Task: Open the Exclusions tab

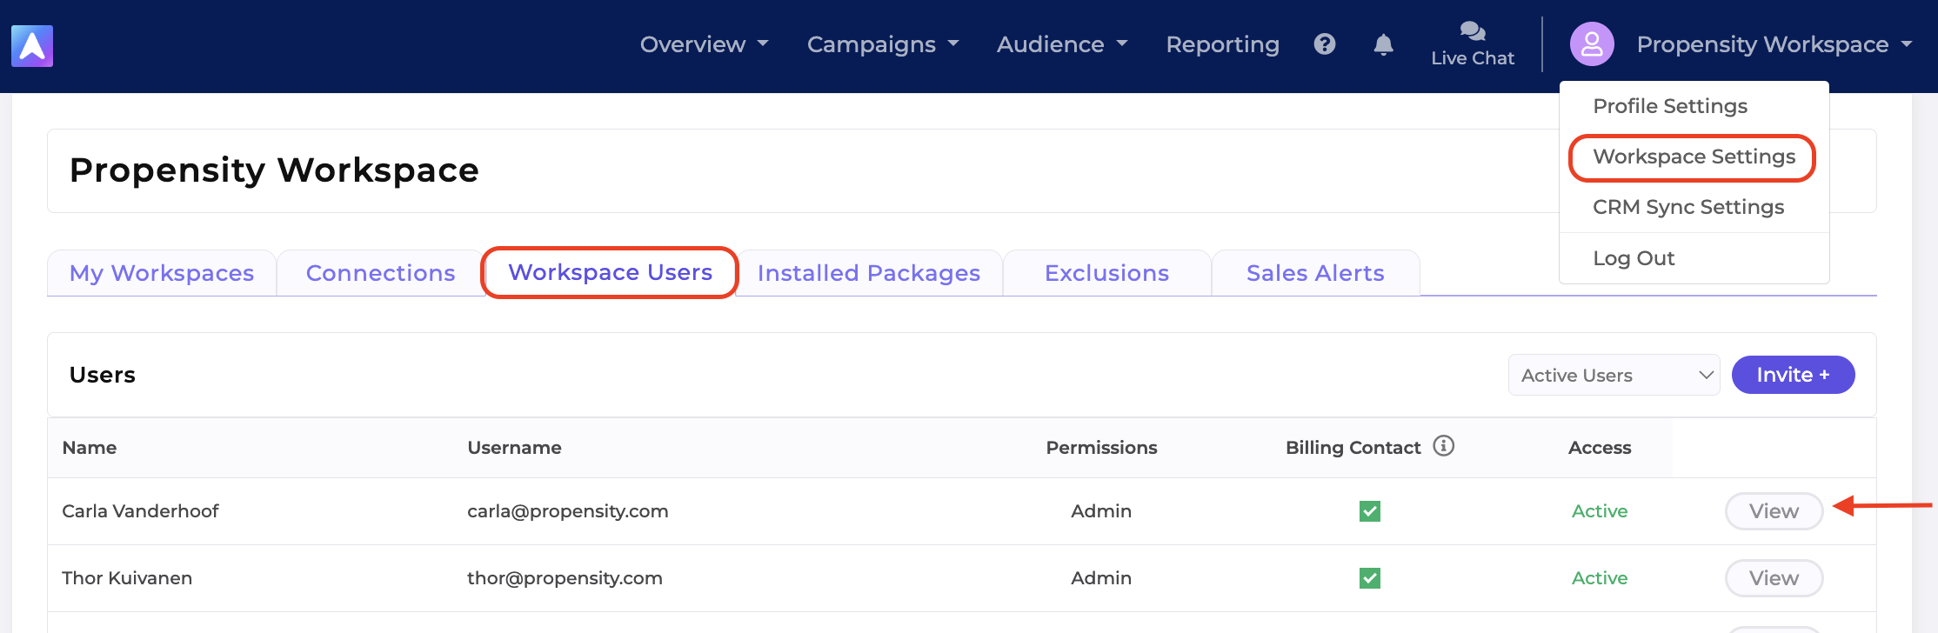Action: pyautogui.click(x=1106, y=273)
